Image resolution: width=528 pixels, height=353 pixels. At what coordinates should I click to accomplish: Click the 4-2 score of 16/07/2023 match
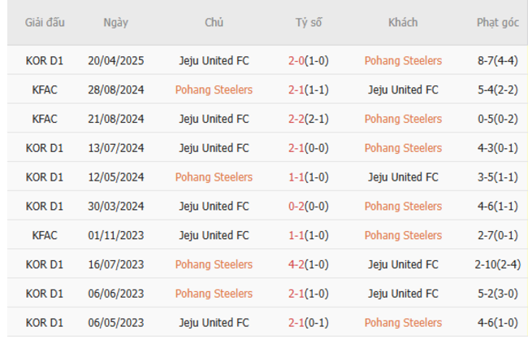click(x=296, y=264)
